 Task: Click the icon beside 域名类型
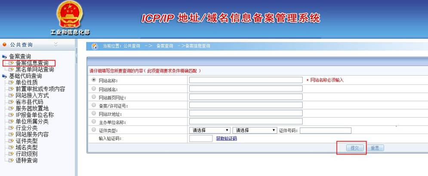point(11,147)
